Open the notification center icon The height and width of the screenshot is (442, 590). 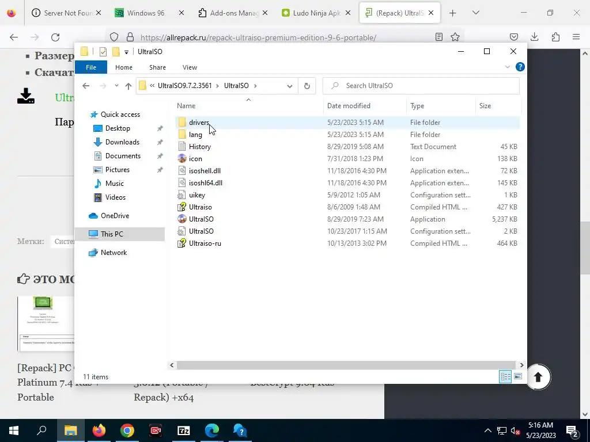572,430
